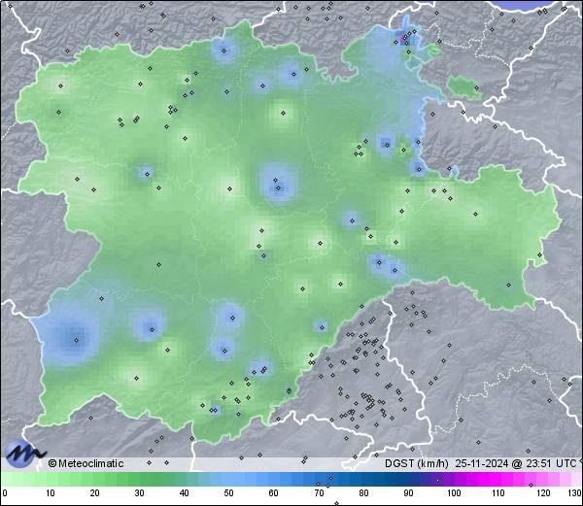Click the scale value 60

click(274, 493)
